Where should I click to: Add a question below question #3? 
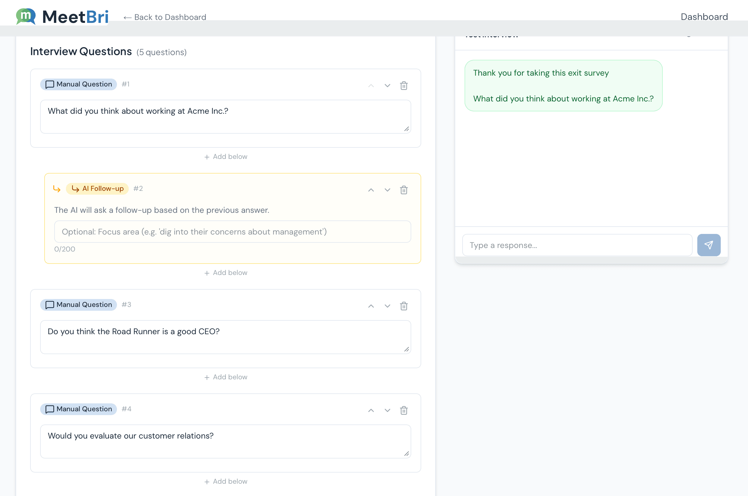[x=225, y=377]
